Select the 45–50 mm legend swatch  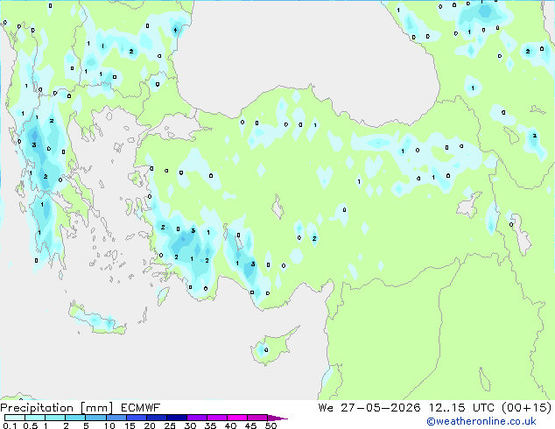[257, 418]
